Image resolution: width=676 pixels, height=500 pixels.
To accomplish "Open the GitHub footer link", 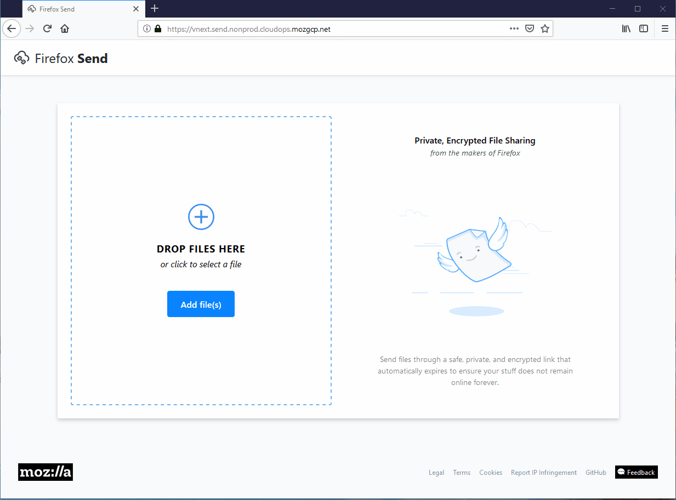I will (596, 473).
